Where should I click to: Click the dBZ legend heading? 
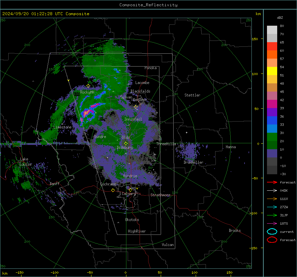click(x=280, y=18)
